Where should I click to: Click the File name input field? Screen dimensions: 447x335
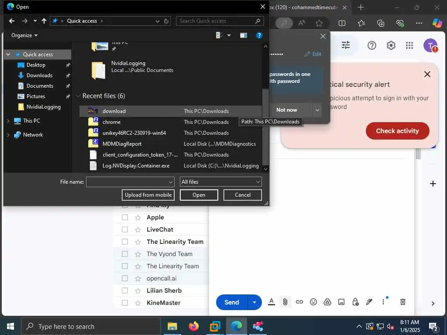click(x=127, y=182)
